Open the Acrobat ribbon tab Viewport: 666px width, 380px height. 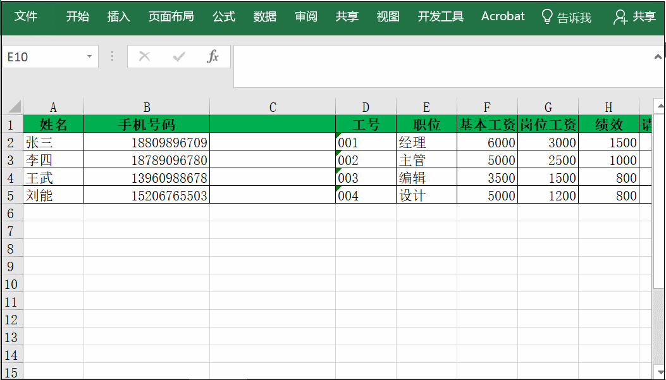pyautogui.click(x=503, y=16)
